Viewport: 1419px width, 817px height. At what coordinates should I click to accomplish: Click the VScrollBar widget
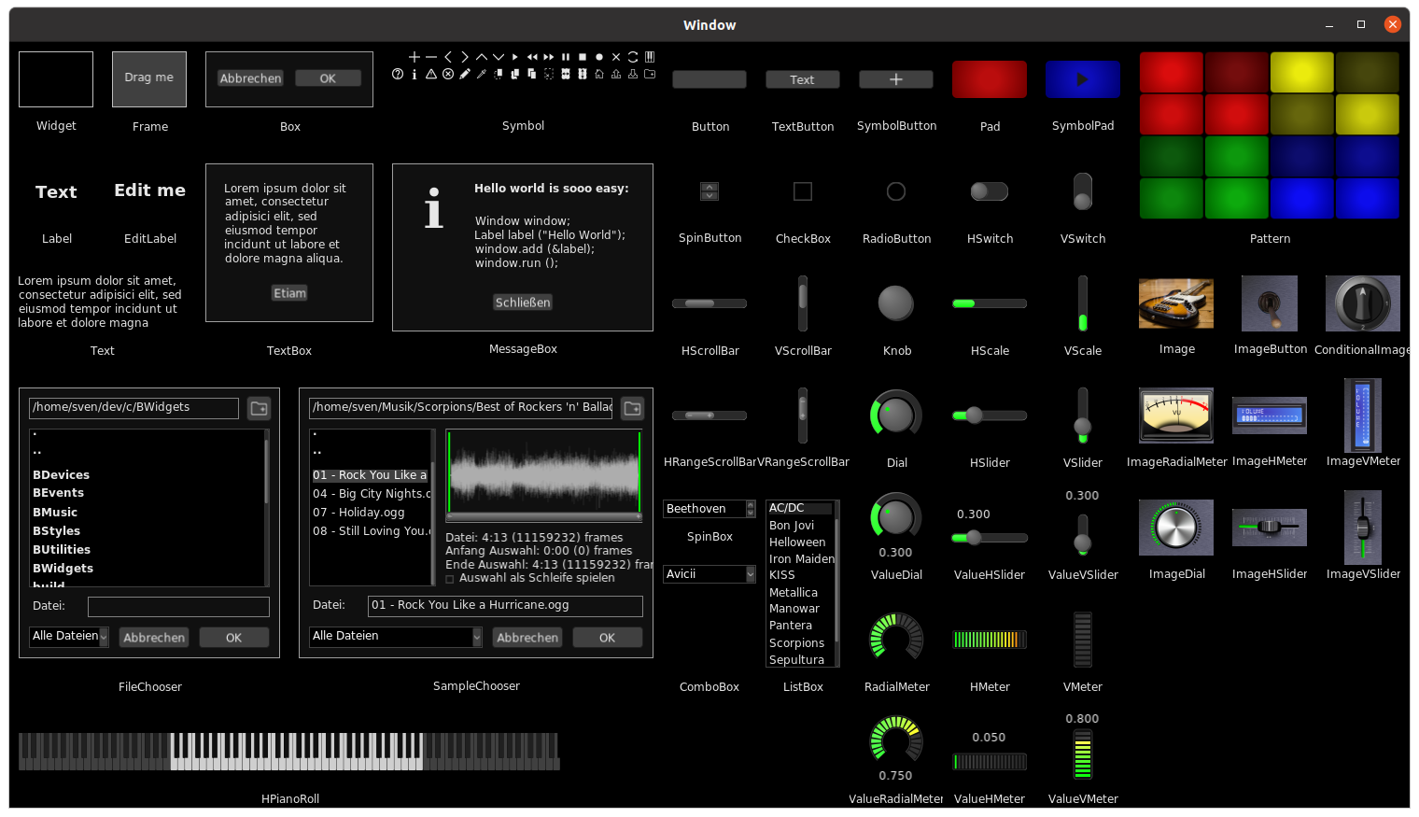tap(803, 303)
